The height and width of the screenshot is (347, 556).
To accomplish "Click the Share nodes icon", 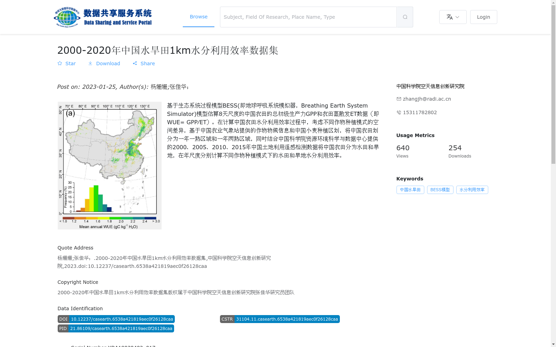I will click(x=135, y=63).
